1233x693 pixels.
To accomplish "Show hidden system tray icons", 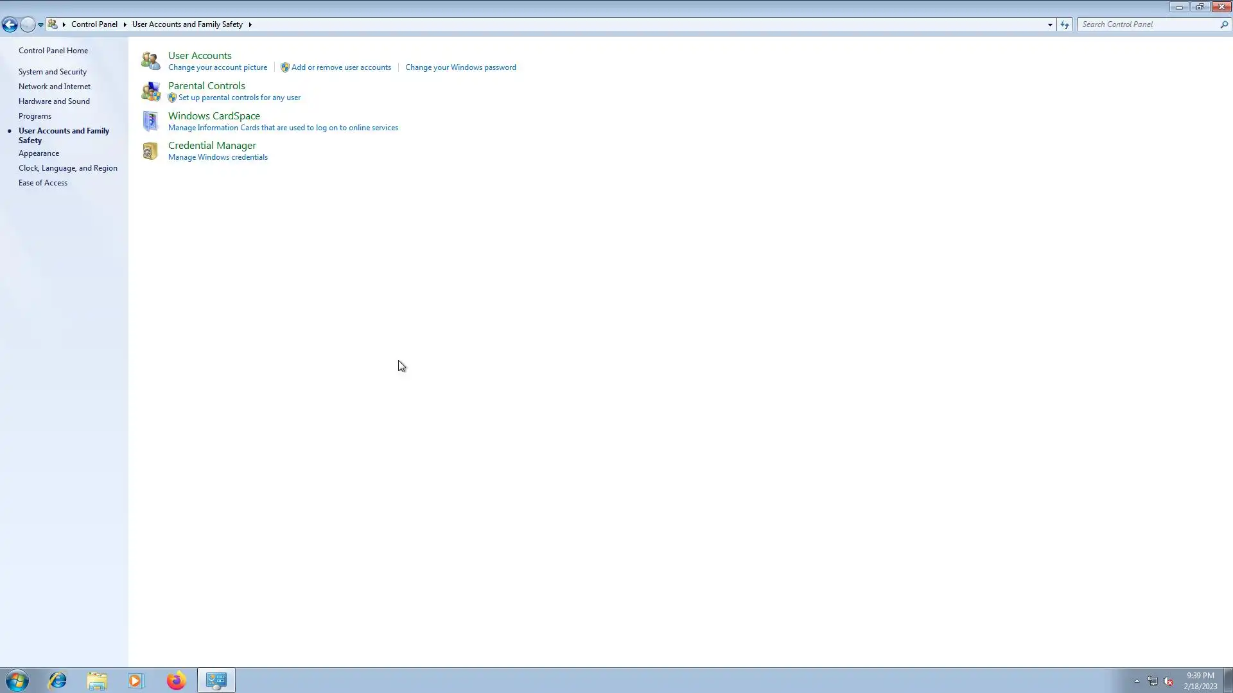I will (1137, 681).
